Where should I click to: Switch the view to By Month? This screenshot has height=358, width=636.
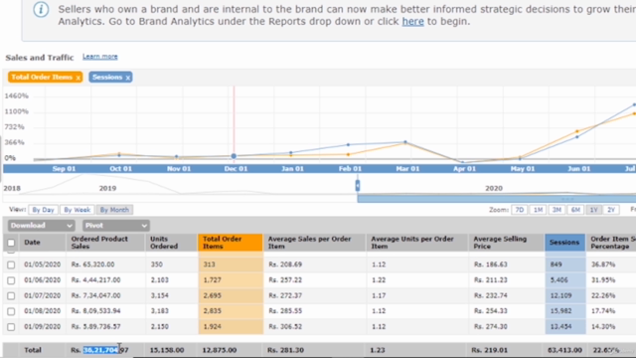point(114,210)
